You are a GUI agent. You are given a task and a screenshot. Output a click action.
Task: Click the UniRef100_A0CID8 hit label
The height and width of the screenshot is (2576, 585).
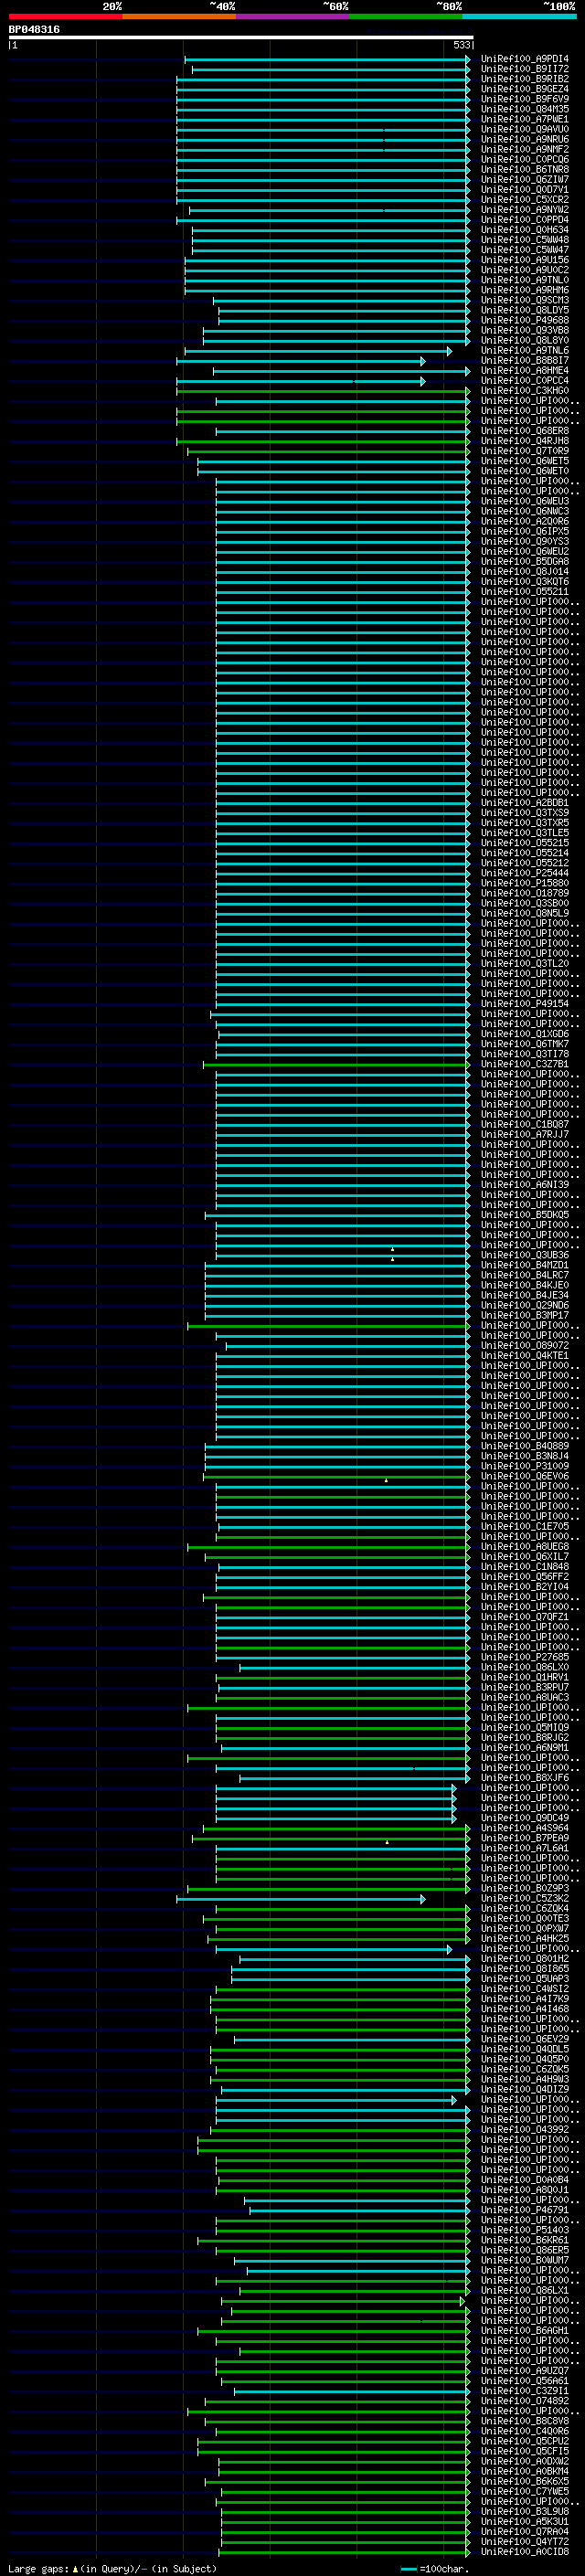tap(524, 2552)
